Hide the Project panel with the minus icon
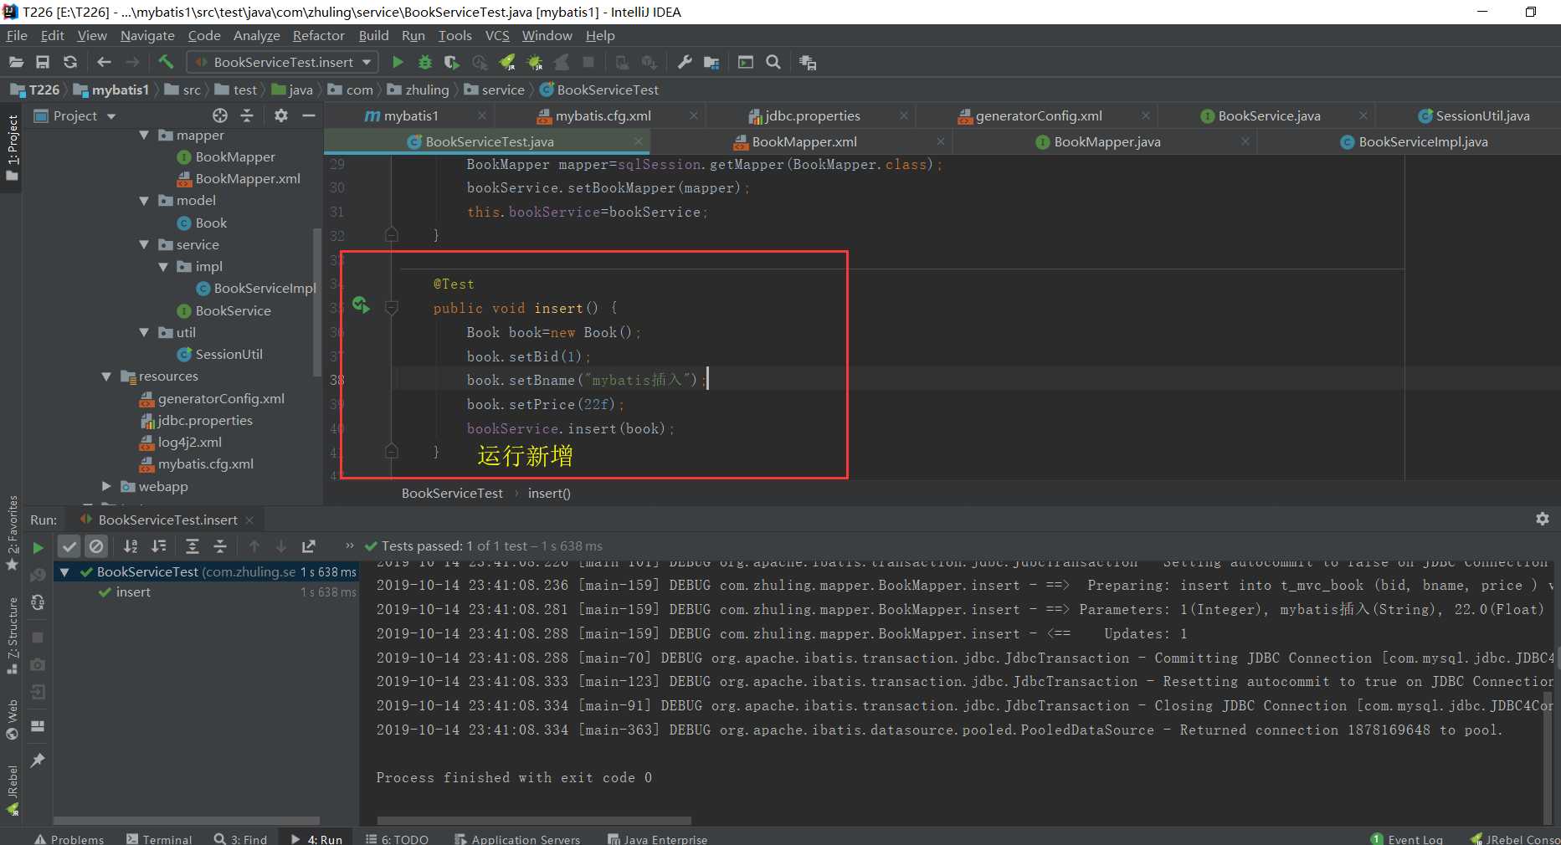1561x845 pixels. [309, 115]
